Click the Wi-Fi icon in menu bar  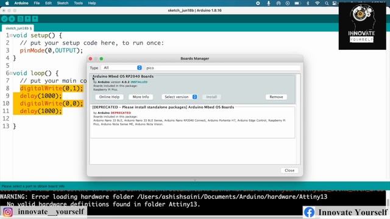[x=317, y=3]
